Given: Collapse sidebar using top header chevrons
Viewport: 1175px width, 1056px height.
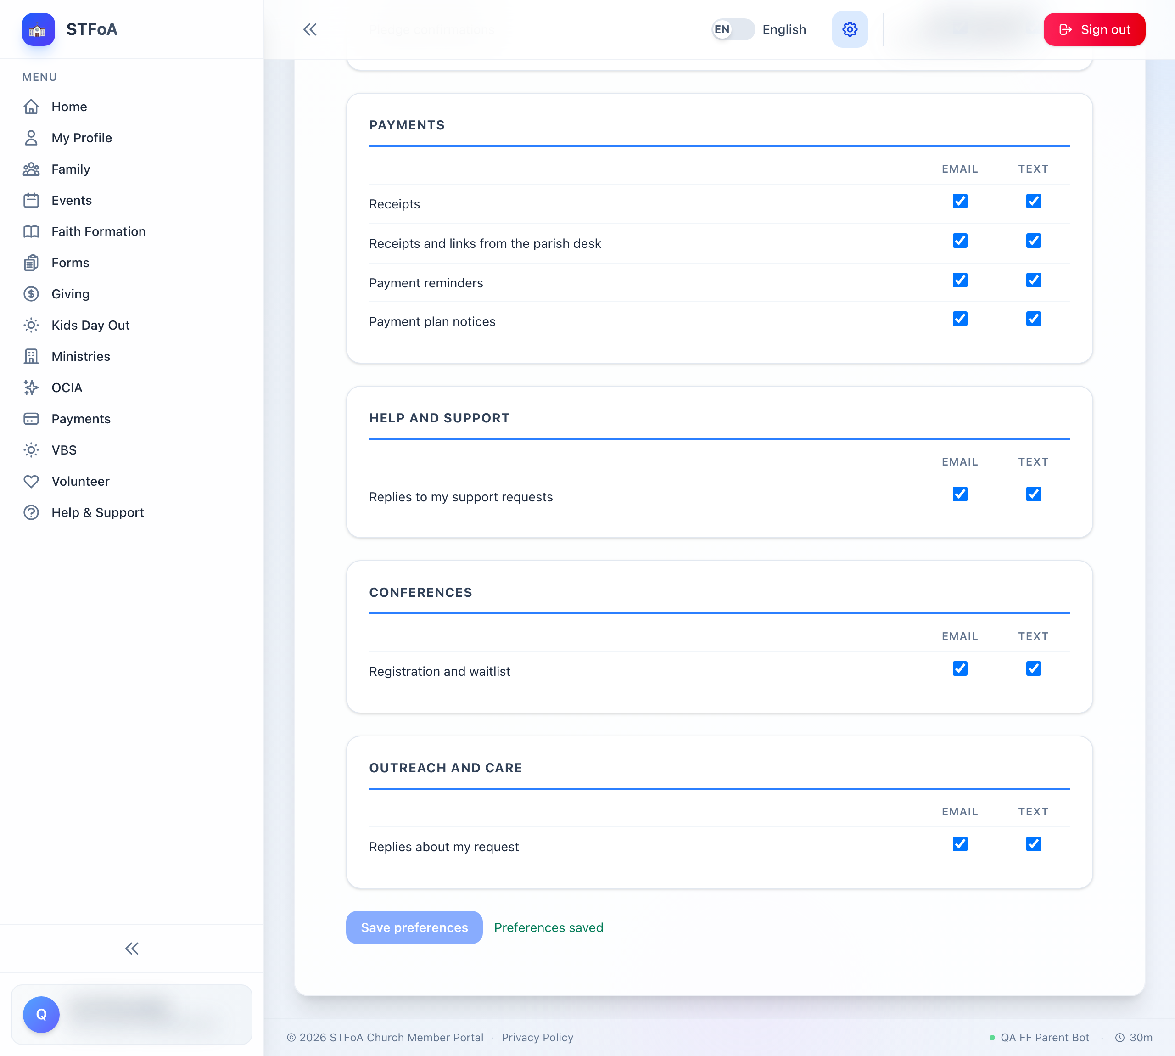Looking at the screenshot, I should 310,29.
